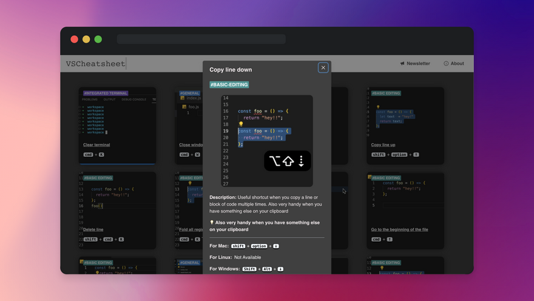This screenshot has width=534, height=301.
Task: Click the option key badge on Copy line up card
Action: [x=399, y=155]
